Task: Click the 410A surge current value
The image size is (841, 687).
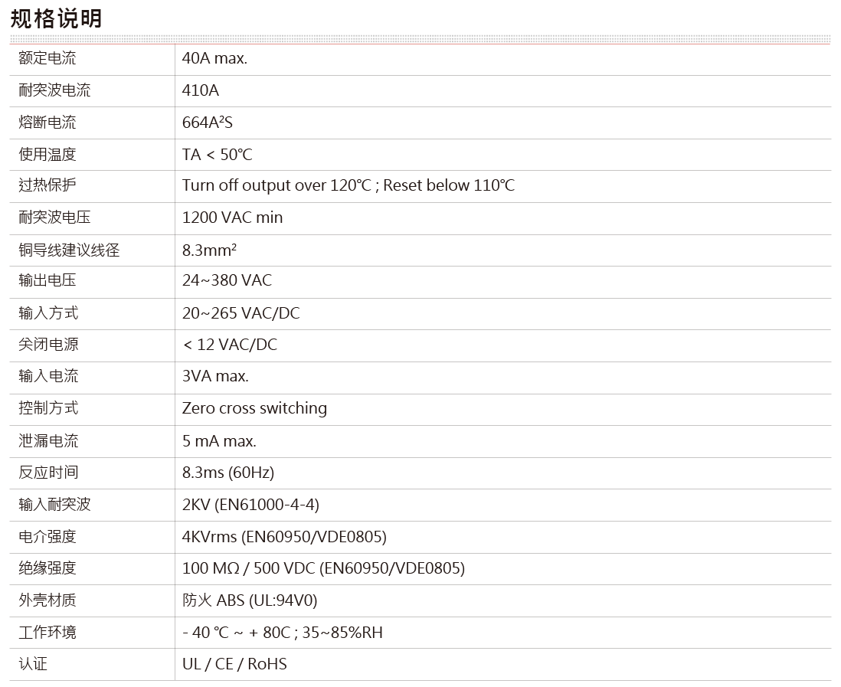Action: pyautogui.click(x=201, y=91)
